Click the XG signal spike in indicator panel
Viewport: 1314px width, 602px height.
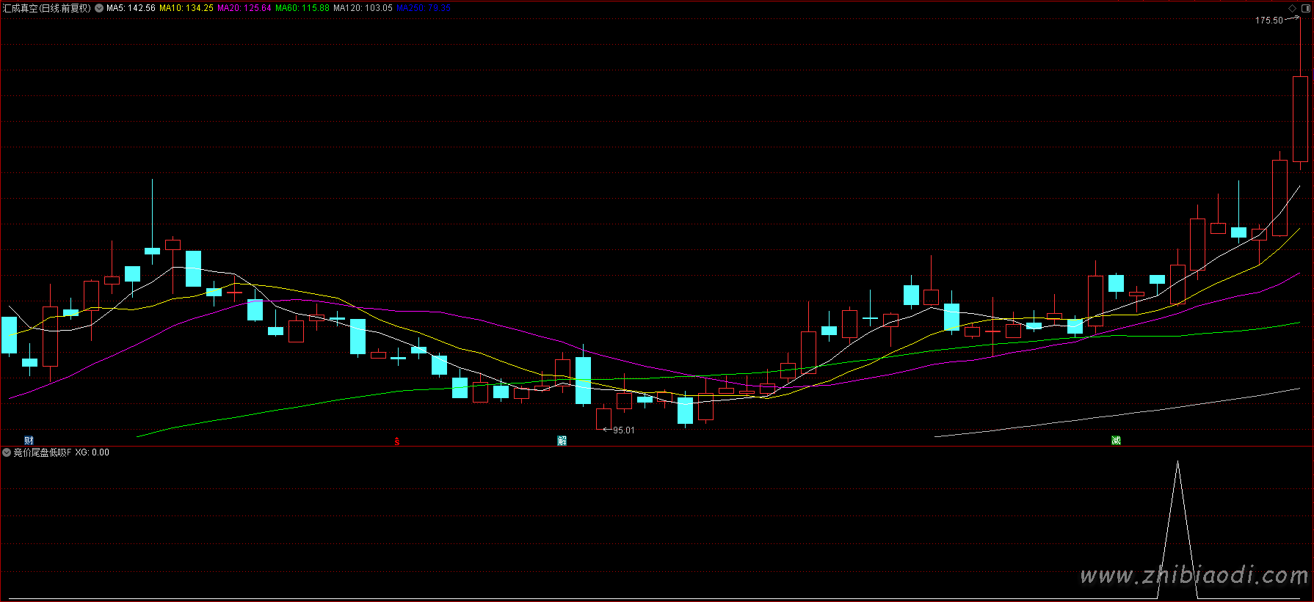(1177, 528)
